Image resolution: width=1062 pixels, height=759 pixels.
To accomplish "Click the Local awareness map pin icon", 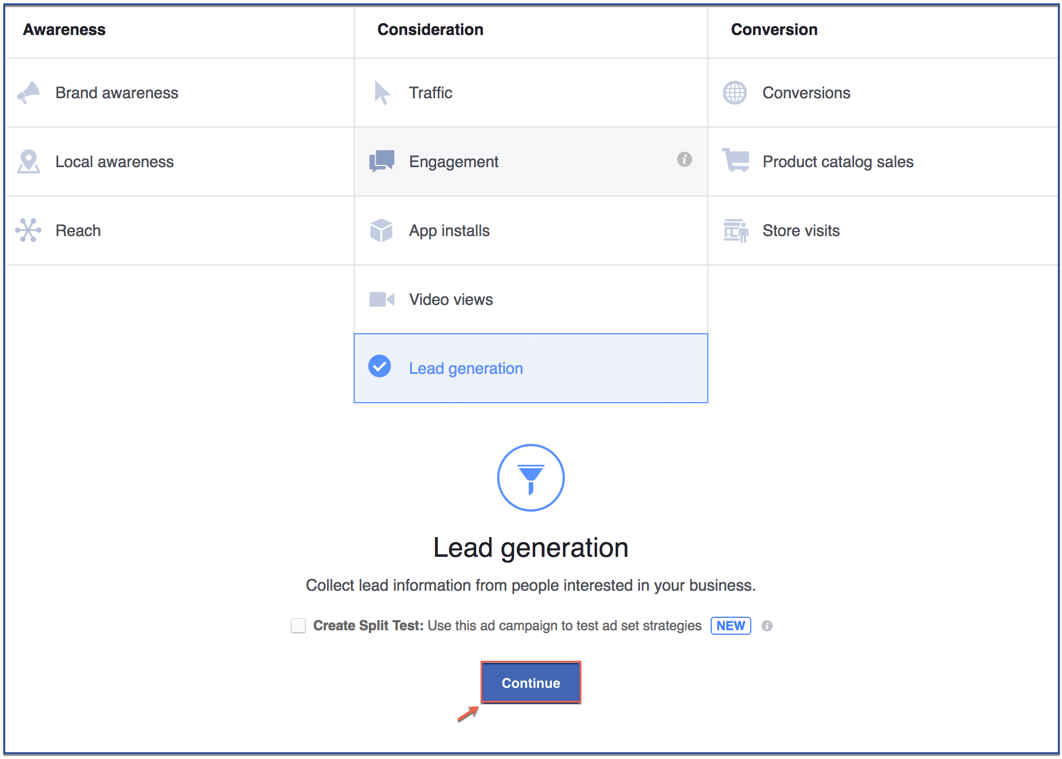I will click(28, 162).
